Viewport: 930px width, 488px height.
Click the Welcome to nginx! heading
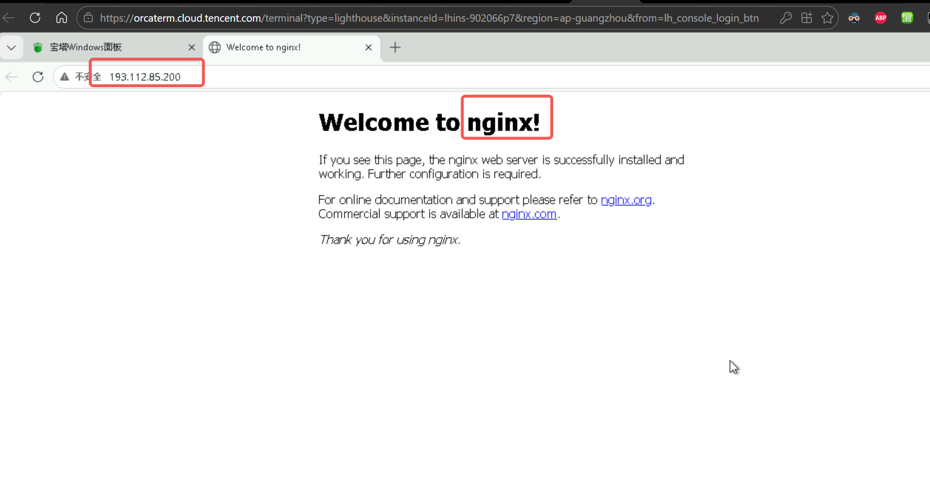429,122
